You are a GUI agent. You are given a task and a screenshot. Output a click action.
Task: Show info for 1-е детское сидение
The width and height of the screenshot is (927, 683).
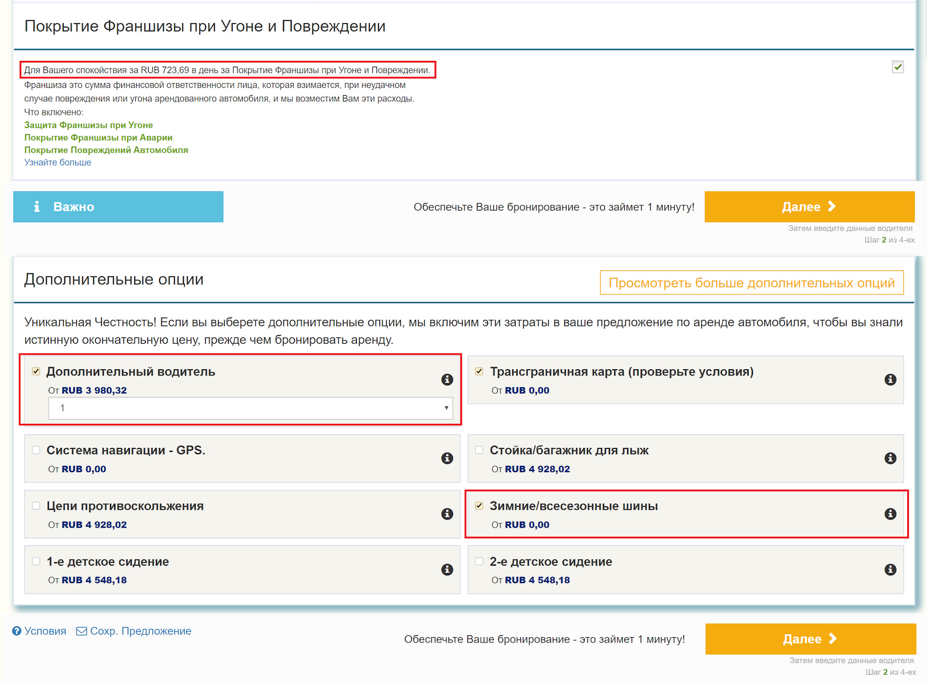click(447, 570)
